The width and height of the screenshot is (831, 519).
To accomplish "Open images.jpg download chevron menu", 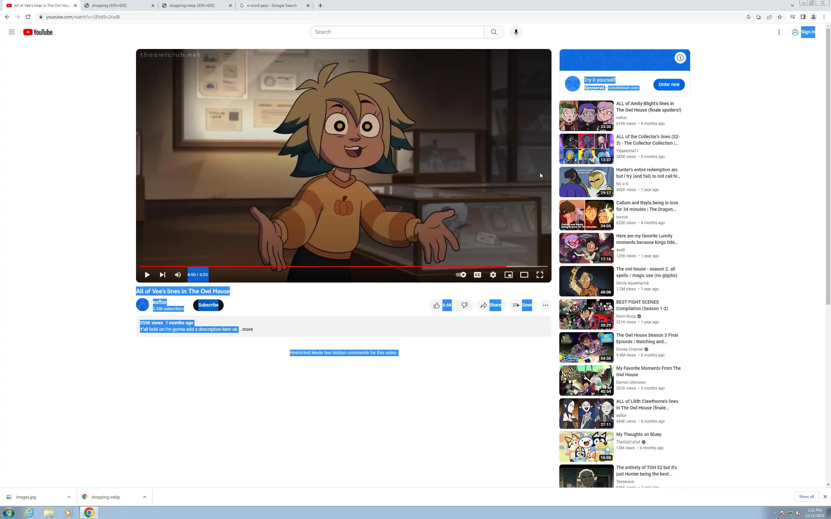I will pyautogui.click(x=69, y=497).
